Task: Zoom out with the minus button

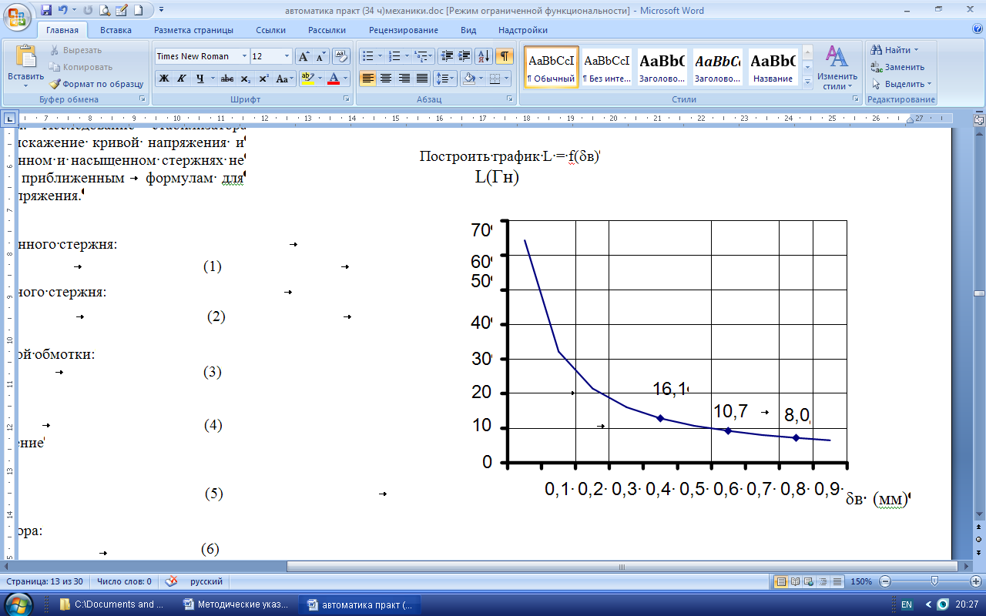Action: point(886,581)
